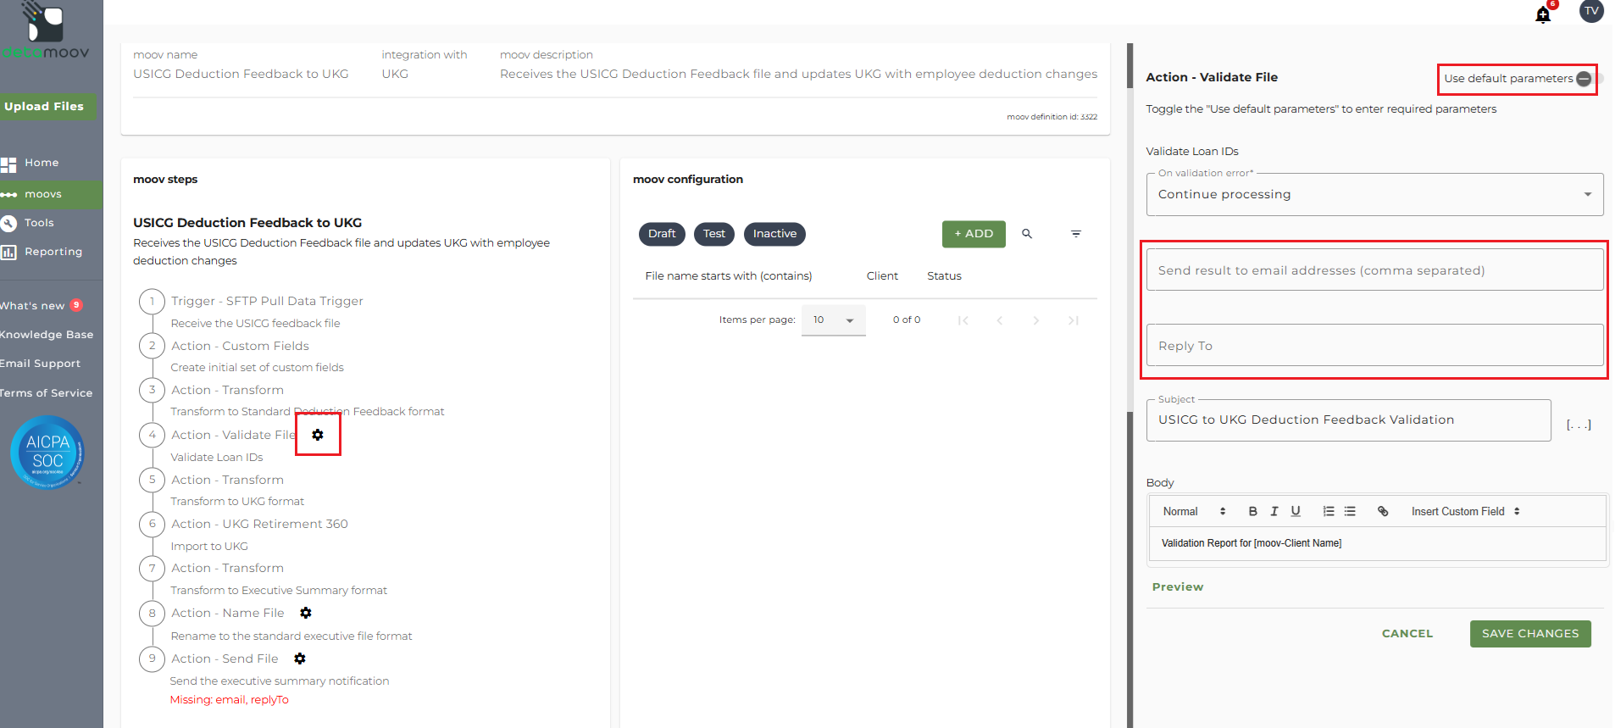Click the Preview link
Viewport: 1615px width, 728px height.
pyautogui.click(x=1178, y=586)
